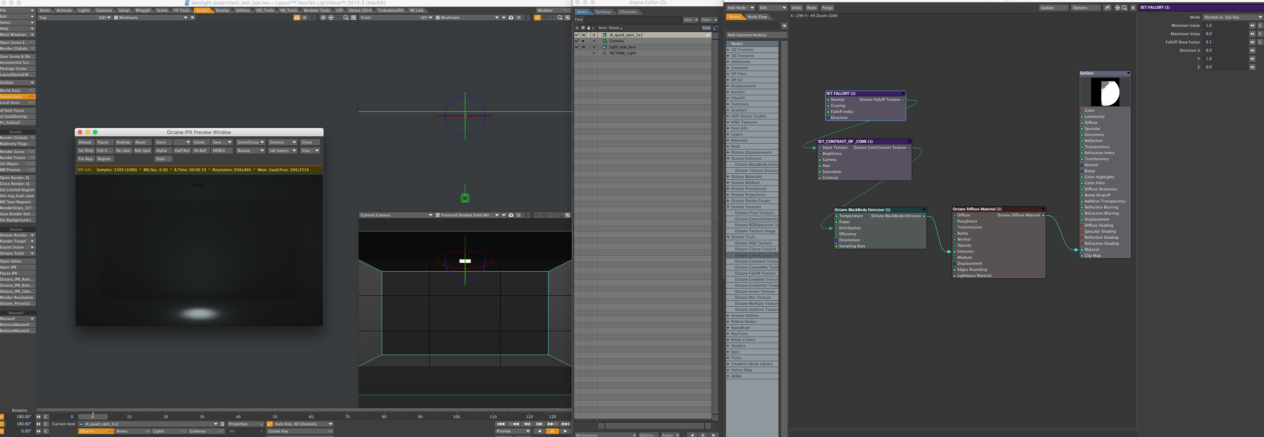
Task: Toggle the Auto Key checkbox
Action: 270,424
